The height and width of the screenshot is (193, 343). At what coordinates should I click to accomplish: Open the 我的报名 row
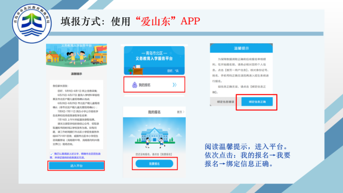(154, 85)
